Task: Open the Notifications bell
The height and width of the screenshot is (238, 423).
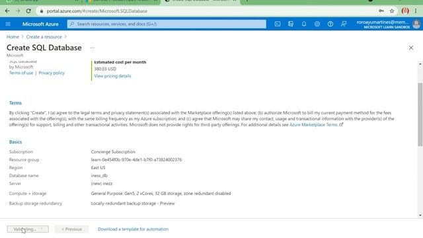Action: [x=304, y=24]
